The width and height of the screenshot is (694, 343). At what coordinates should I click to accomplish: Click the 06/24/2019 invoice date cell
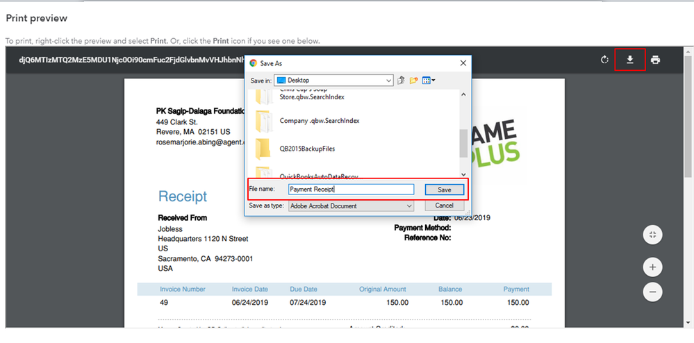click(x=250, y=303)
